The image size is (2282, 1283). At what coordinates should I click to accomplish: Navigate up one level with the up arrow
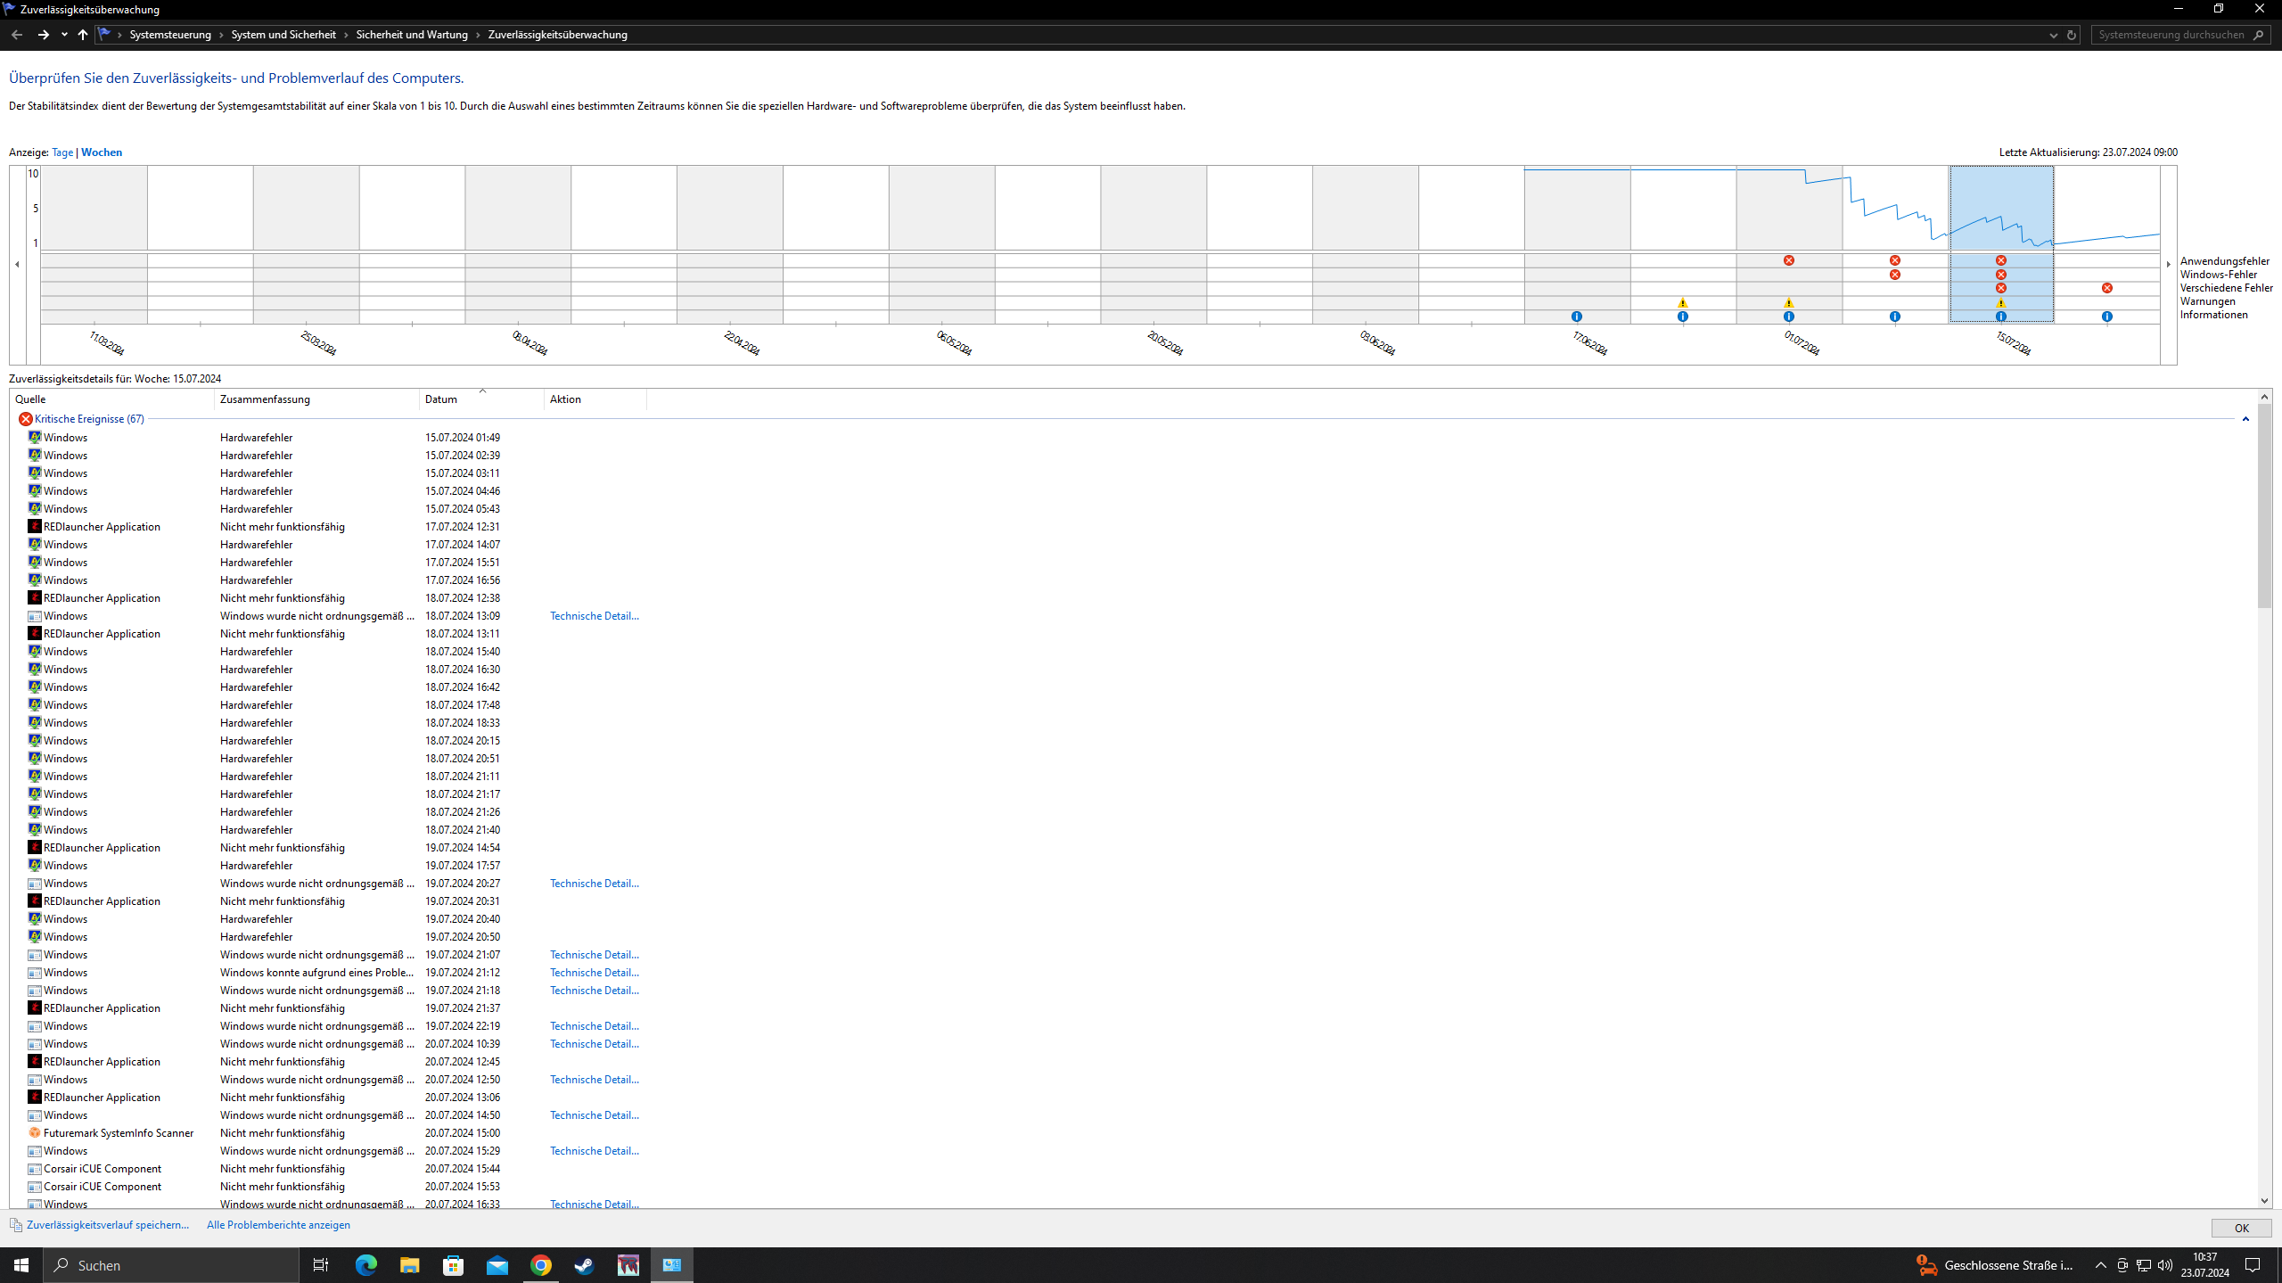(82, 35)
